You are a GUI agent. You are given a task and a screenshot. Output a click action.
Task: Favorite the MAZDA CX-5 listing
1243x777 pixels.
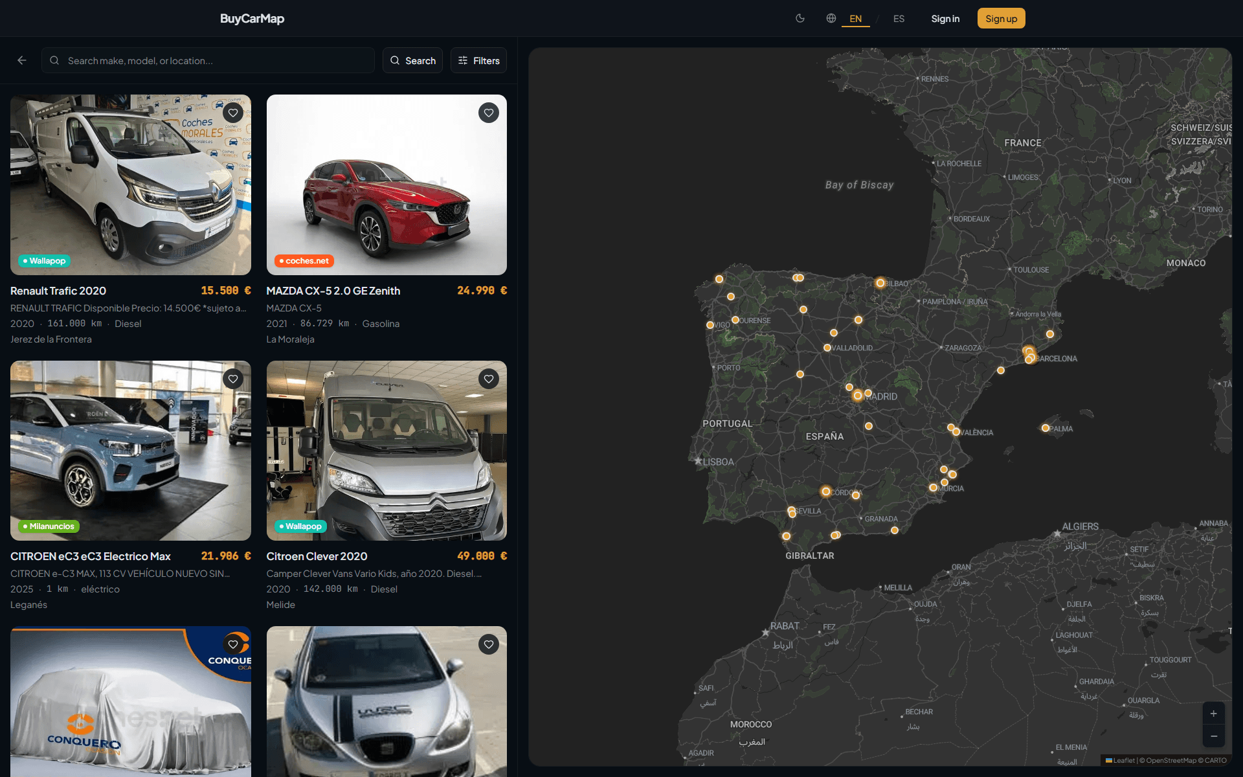click(x=489, y=113)
